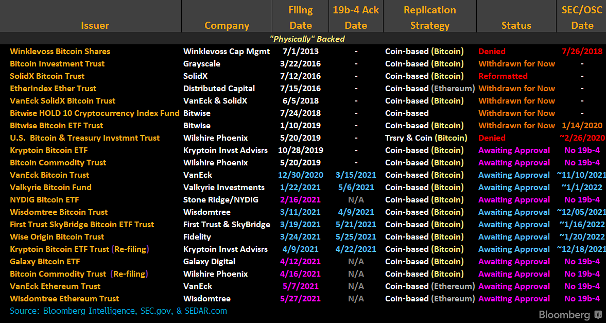Click the Issuer column header
This screenshot has height=323, width=606.
pos(95,26)
